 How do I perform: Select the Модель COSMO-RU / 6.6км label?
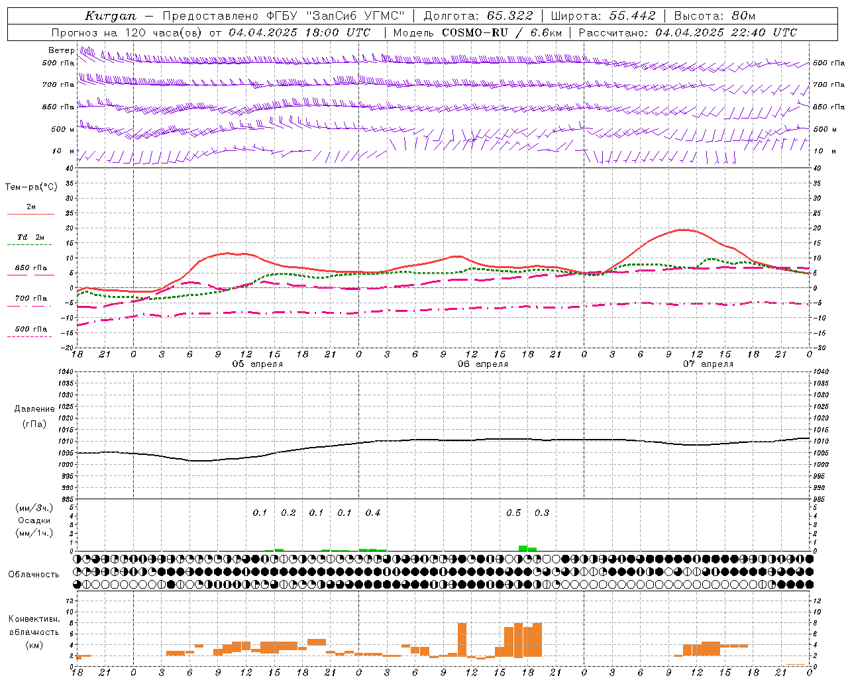[477, 32]
